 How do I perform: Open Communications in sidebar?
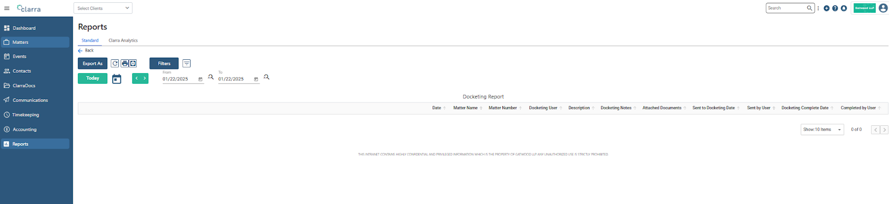(x=36, y=100)
